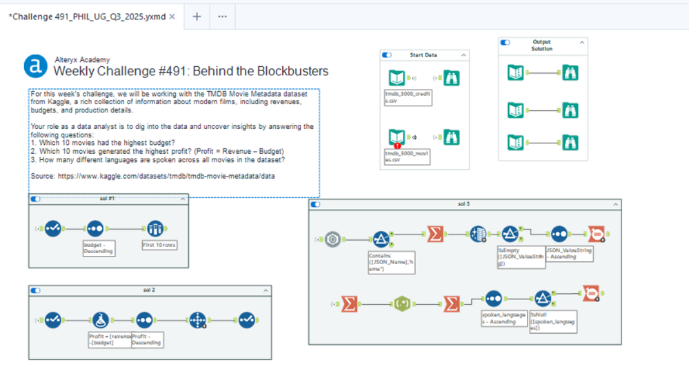Click the sol 3 container title bar
The image size is (689, 380).
coord(464,204)
